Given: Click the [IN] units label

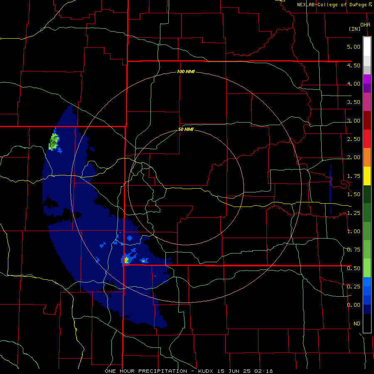Looking at the screenshot, I should coord(354,29).
